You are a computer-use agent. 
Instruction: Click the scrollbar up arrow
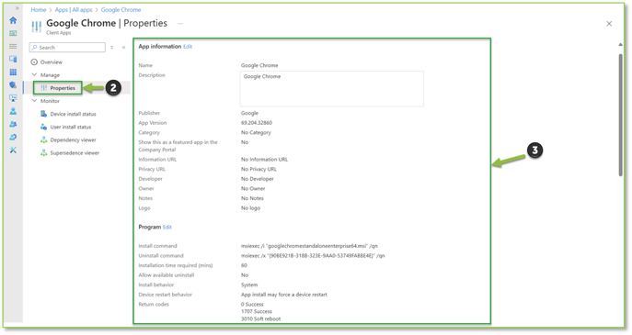click(620, 45)
